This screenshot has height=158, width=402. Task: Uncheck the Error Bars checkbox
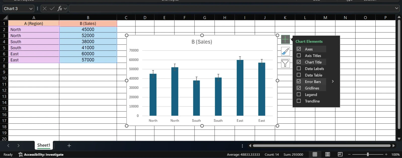(x=299, y=81)
